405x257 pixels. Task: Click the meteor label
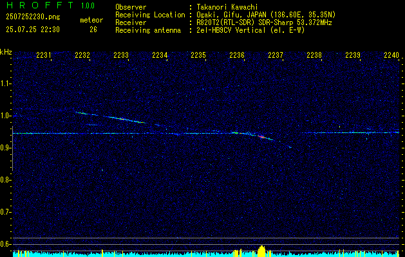click(x=91, y=20)
